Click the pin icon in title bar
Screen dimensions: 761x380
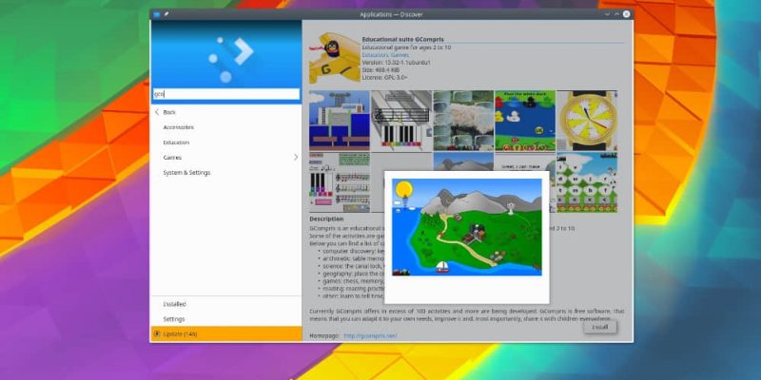pos(166,14)
